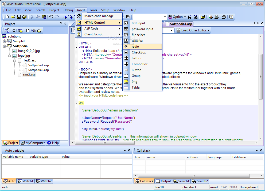Switch to the Softpedia1.asp editor tab
This screenshot has width=265, height=191.
(x=179, y=24)
